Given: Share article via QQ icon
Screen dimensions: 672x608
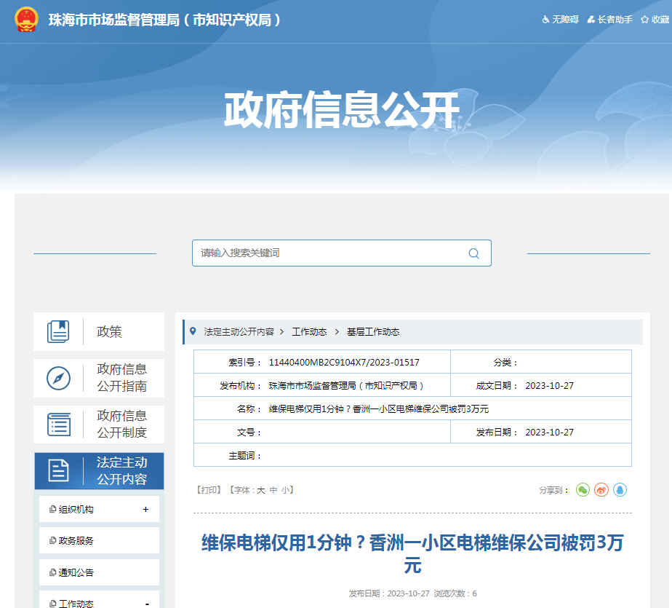Looking at the screenshot, I should pyautogui.click(x=620, y=490).
